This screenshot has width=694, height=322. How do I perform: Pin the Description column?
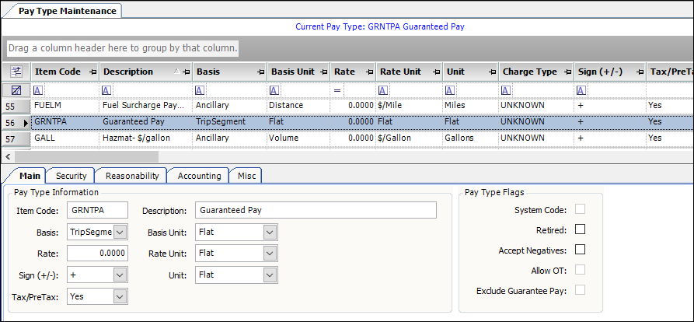tap(185, 72)
